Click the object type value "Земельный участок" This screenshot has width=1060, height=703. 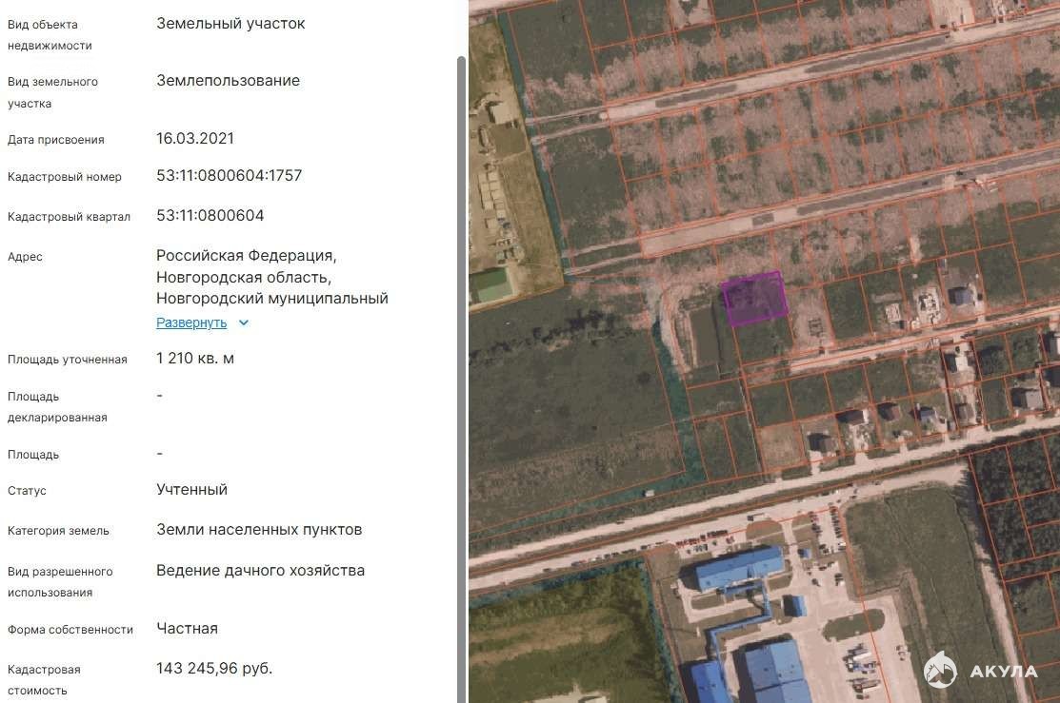(x=230, y=24)
